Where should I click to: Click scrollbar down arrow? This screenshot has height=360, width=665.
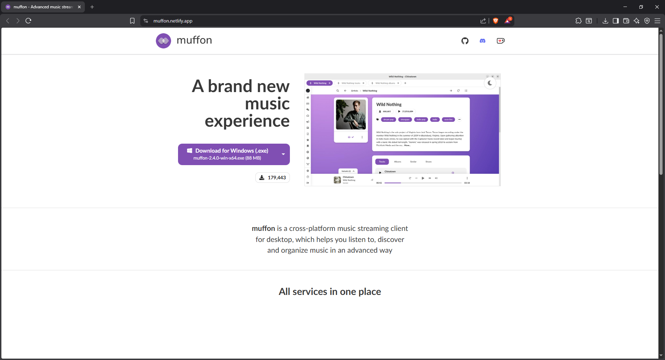(x=661, y=355)
